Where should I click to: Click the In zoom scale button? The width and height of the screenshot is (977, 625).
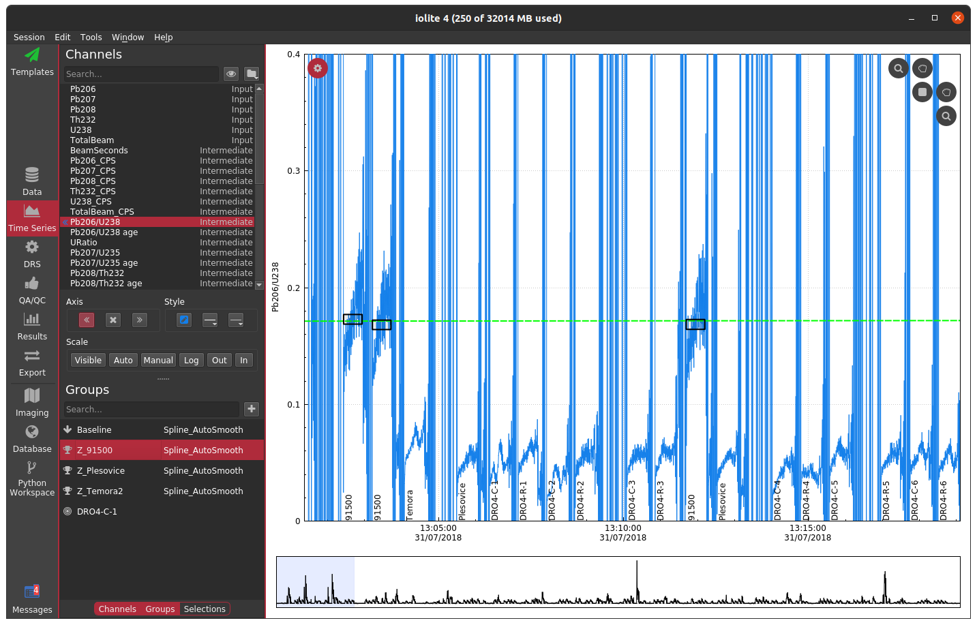244,360
